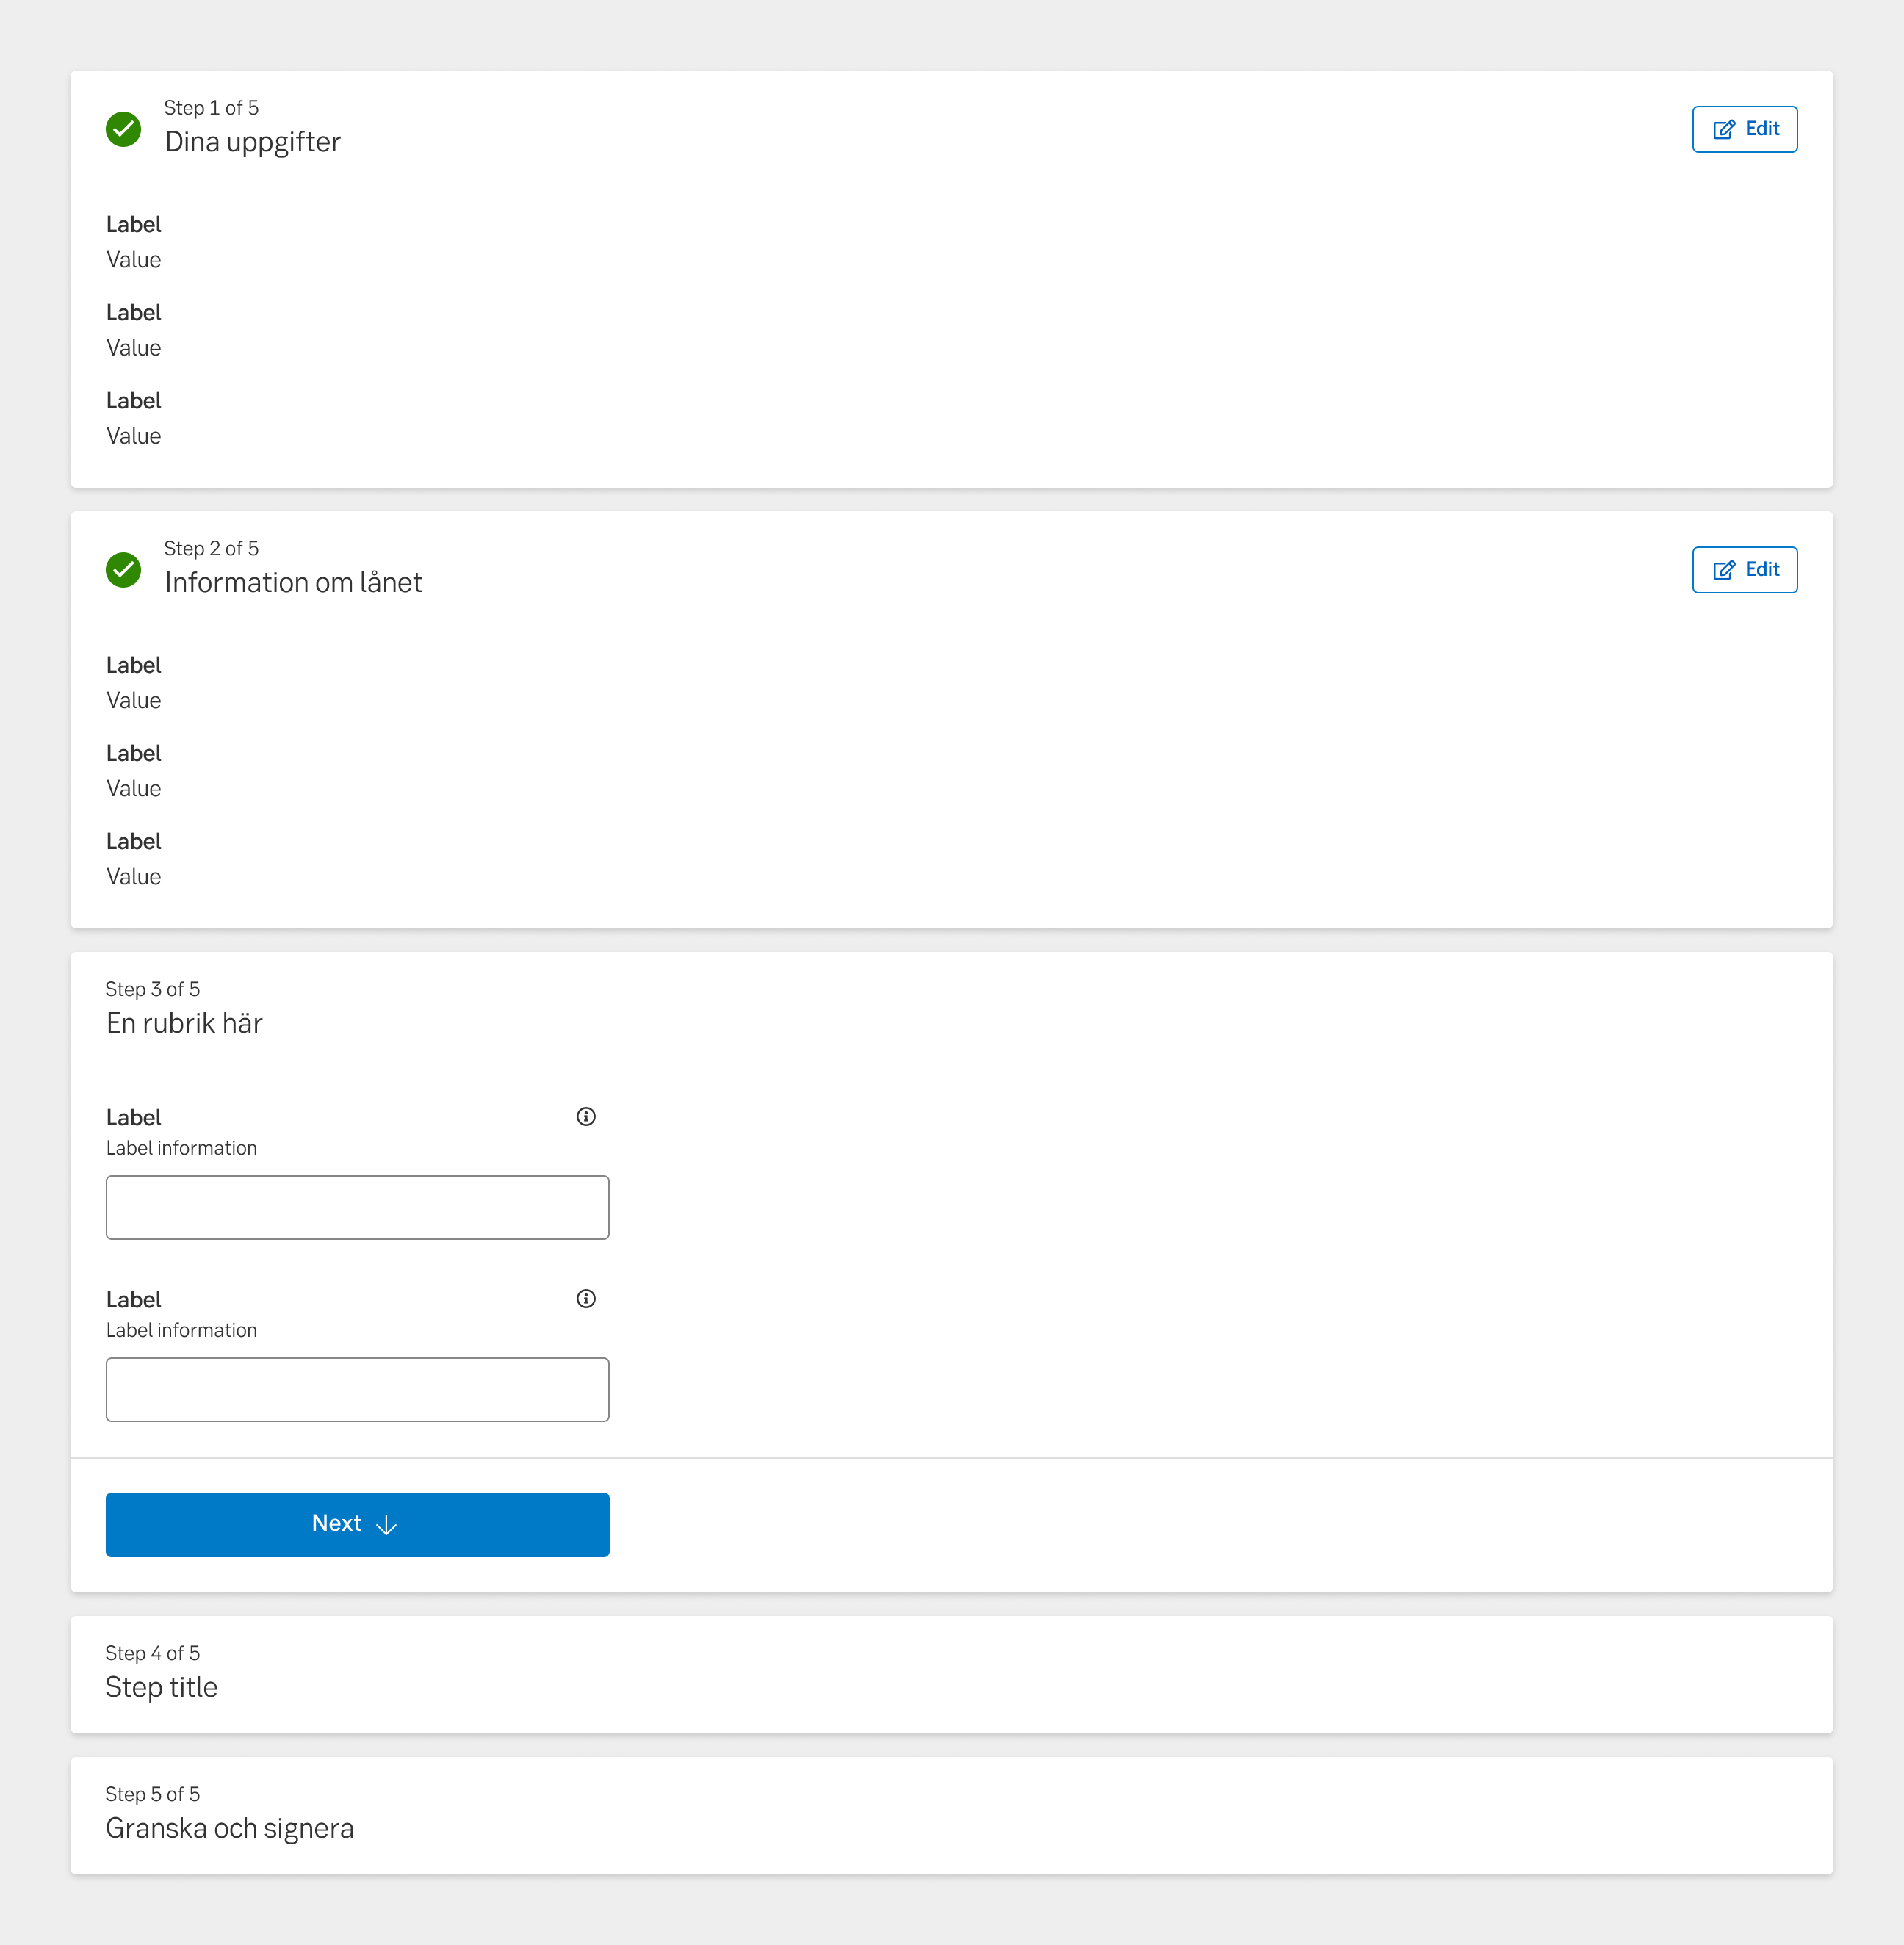Click the Information om lånet heading
The width and height of the screenshot is (1904, 1945).
[293, 582]
